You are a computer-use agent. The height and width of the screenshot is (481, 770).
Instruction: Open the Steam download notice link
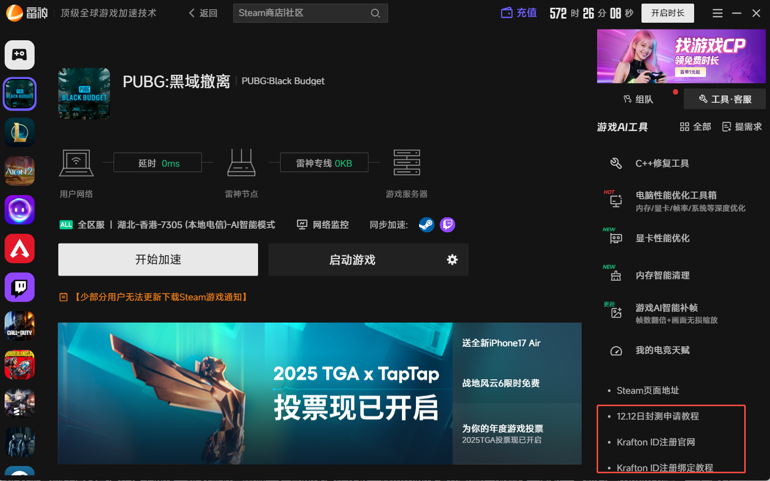coord(161,297)
